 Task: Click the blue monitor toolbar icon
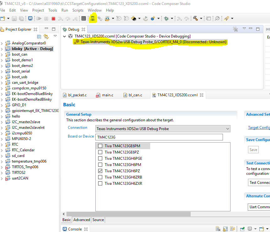[30, 18]
